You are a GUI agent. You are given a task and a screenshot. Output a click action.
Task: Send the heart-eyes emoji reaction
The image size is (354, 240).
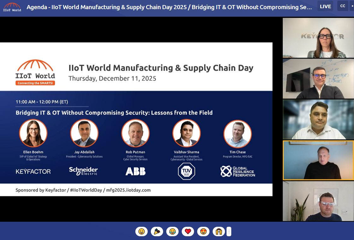tap(204, 231)
